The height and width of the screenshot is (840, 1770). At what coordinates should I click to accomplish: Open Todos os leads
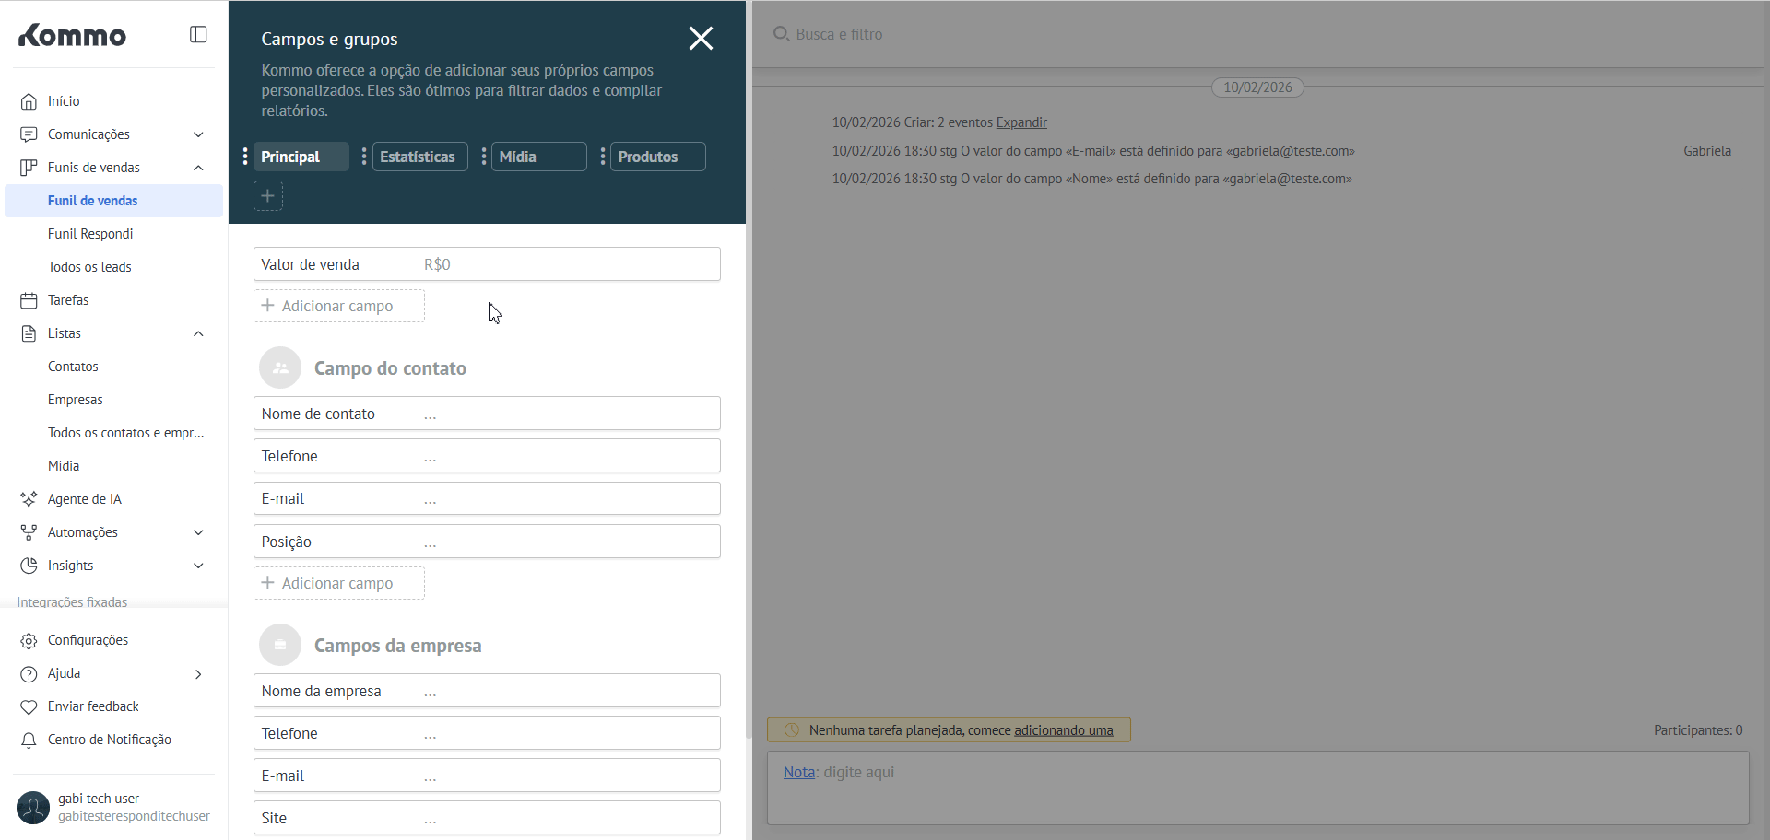(89, 267)
